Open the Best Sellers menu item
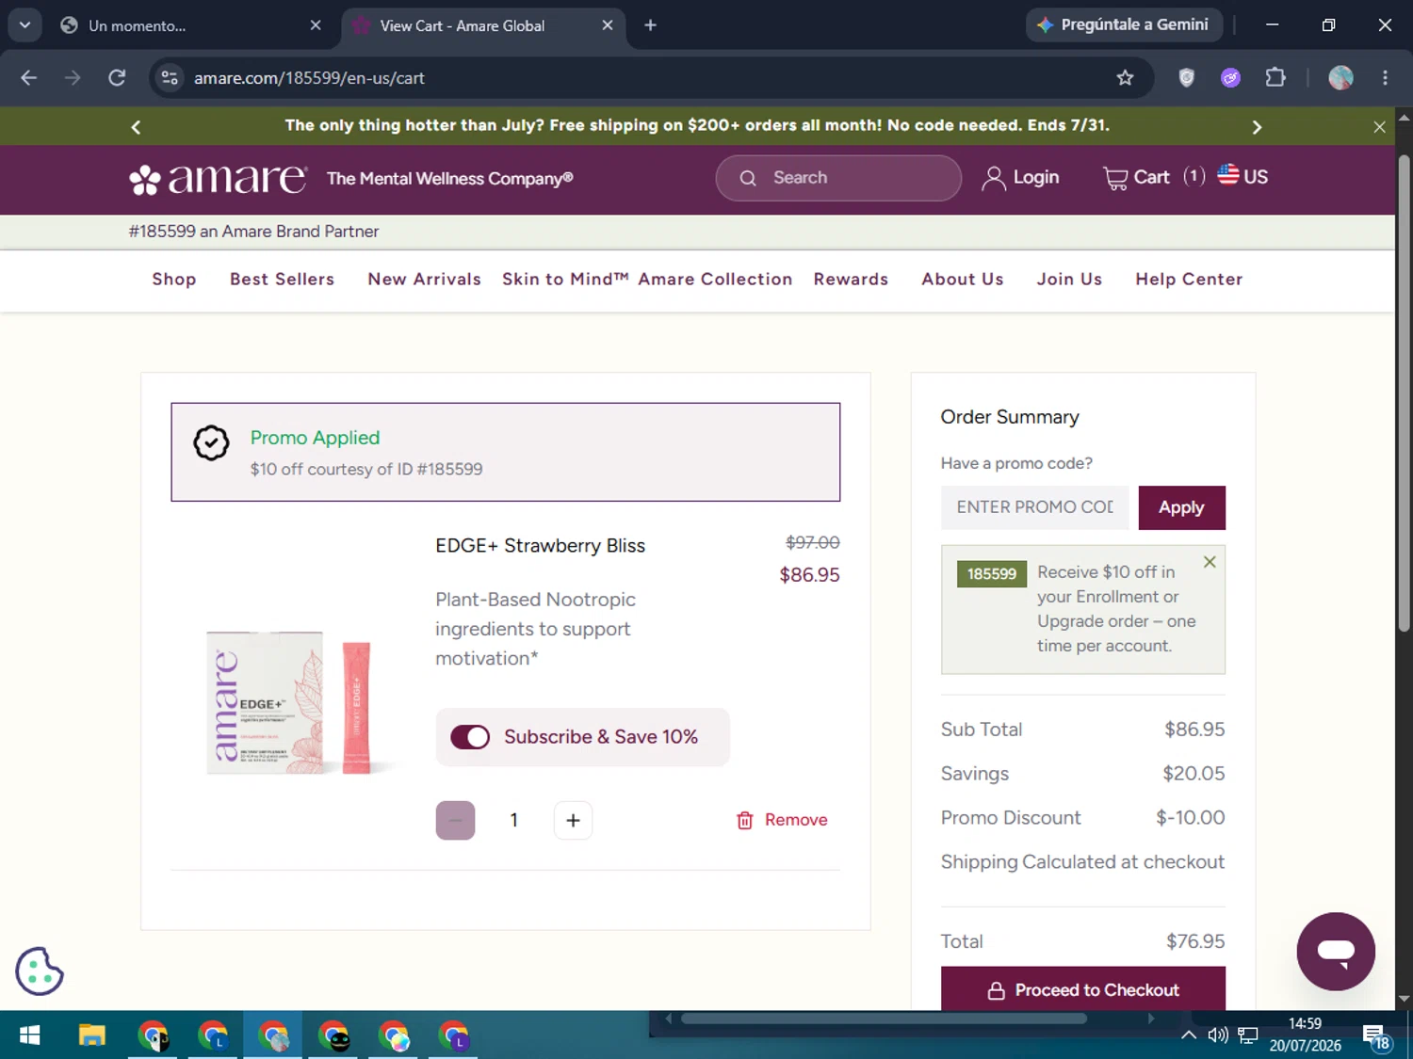 [283, 280]
